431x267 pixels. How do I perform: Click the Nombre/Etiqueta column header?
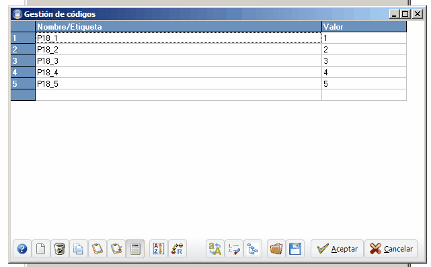click(178, 27)
